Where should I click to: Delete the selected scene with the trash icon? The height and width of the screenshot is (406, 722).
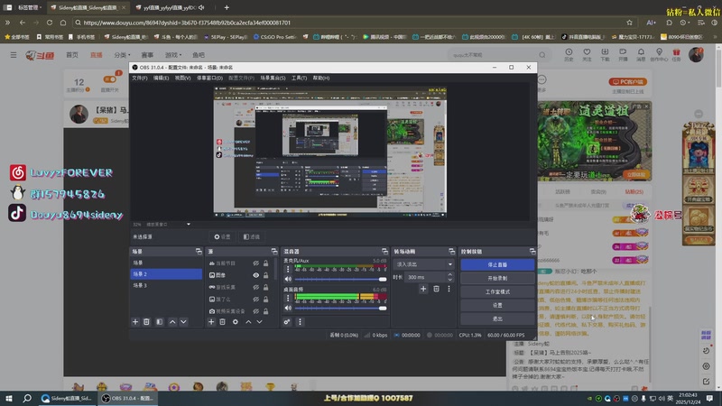point(147,321)
